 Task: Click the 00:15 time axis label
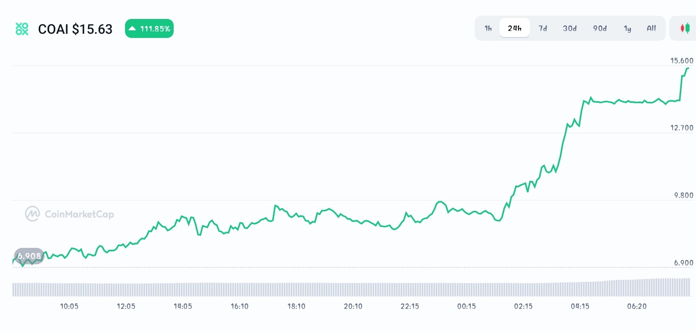tap(466, 306)
